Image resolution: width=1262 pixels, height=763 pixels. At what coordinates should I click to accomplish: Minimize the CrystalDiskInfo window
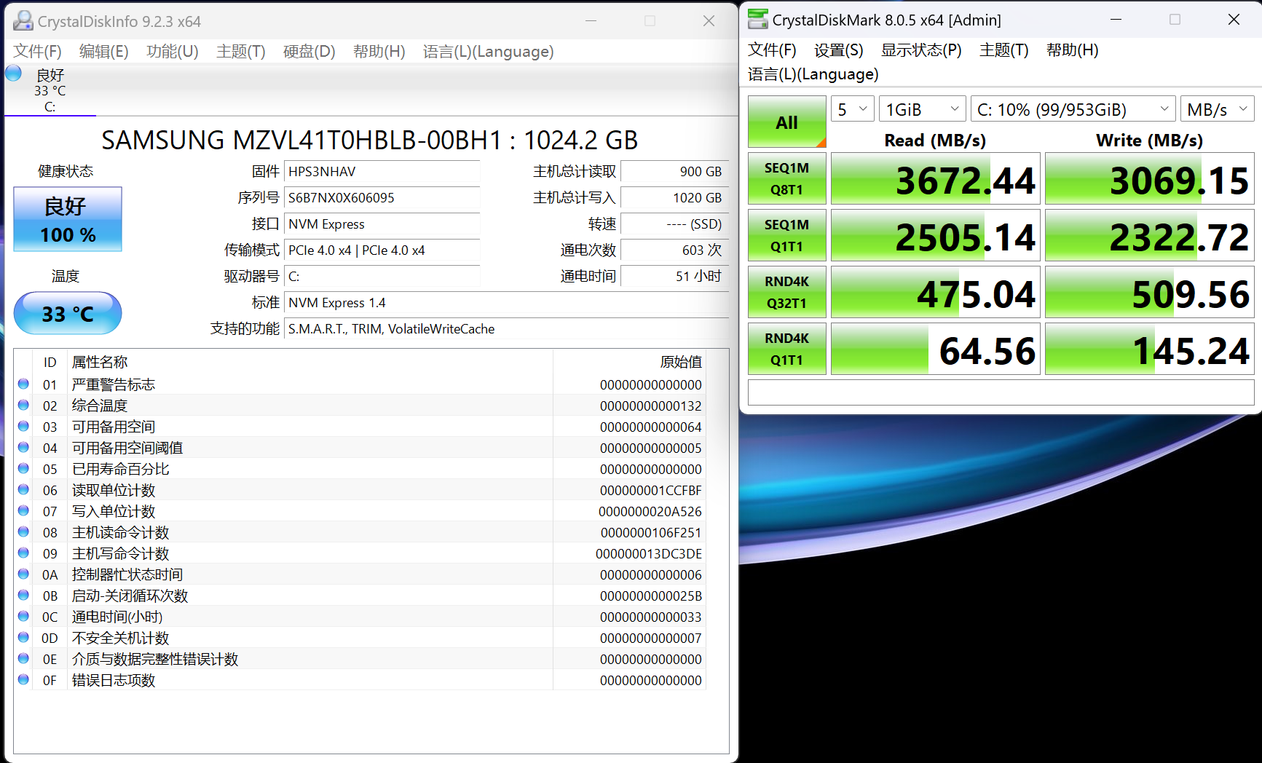(591, 21)
